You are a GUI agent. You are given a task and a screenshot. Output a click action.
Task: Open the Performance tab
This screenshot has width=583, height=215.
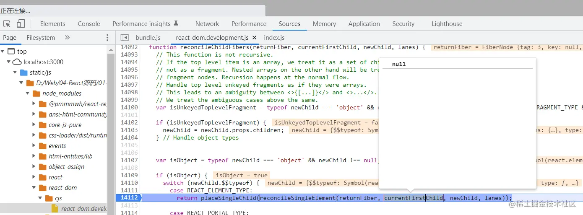click(249, 24)
